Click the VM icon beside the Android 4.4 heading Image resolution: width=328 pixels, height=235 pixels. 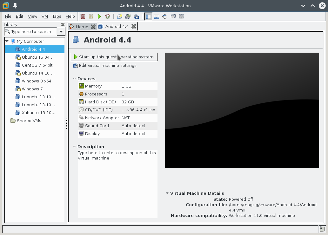pos(76,40)
